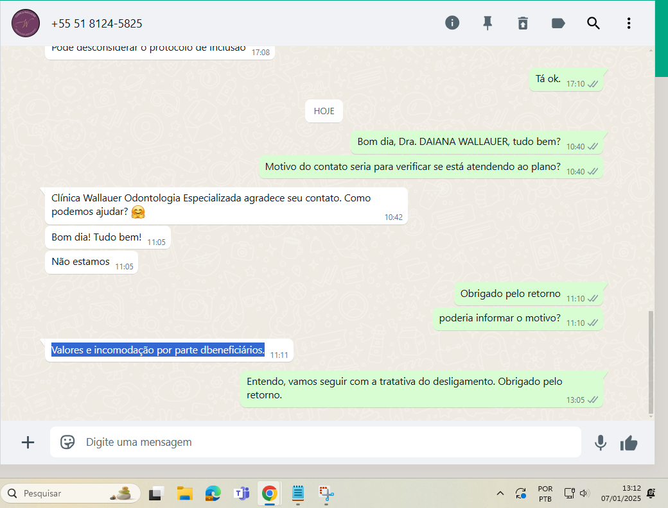The image size is (668, 508).
Task: Open Microsoft Teams from taskbar
Action: (242, 493)
